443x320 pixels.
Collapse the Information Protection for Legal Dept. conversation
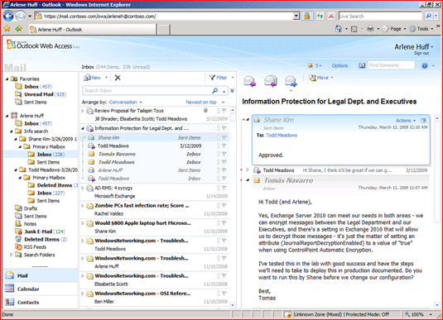click(83, 128)
